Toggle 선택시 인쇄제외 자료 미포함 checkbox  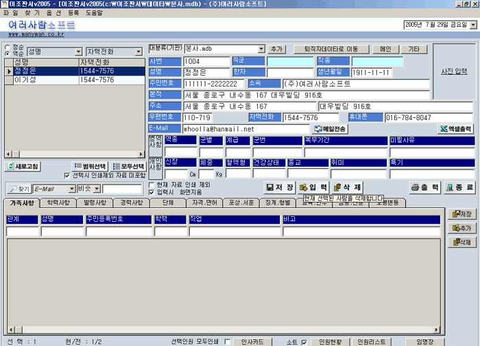(67, 176)
